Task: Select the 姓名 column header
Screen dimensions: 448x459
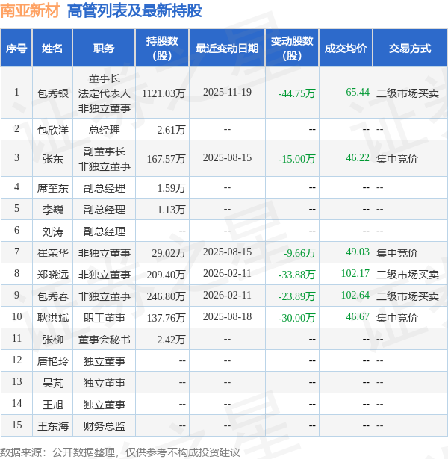Action: point(52,49)
